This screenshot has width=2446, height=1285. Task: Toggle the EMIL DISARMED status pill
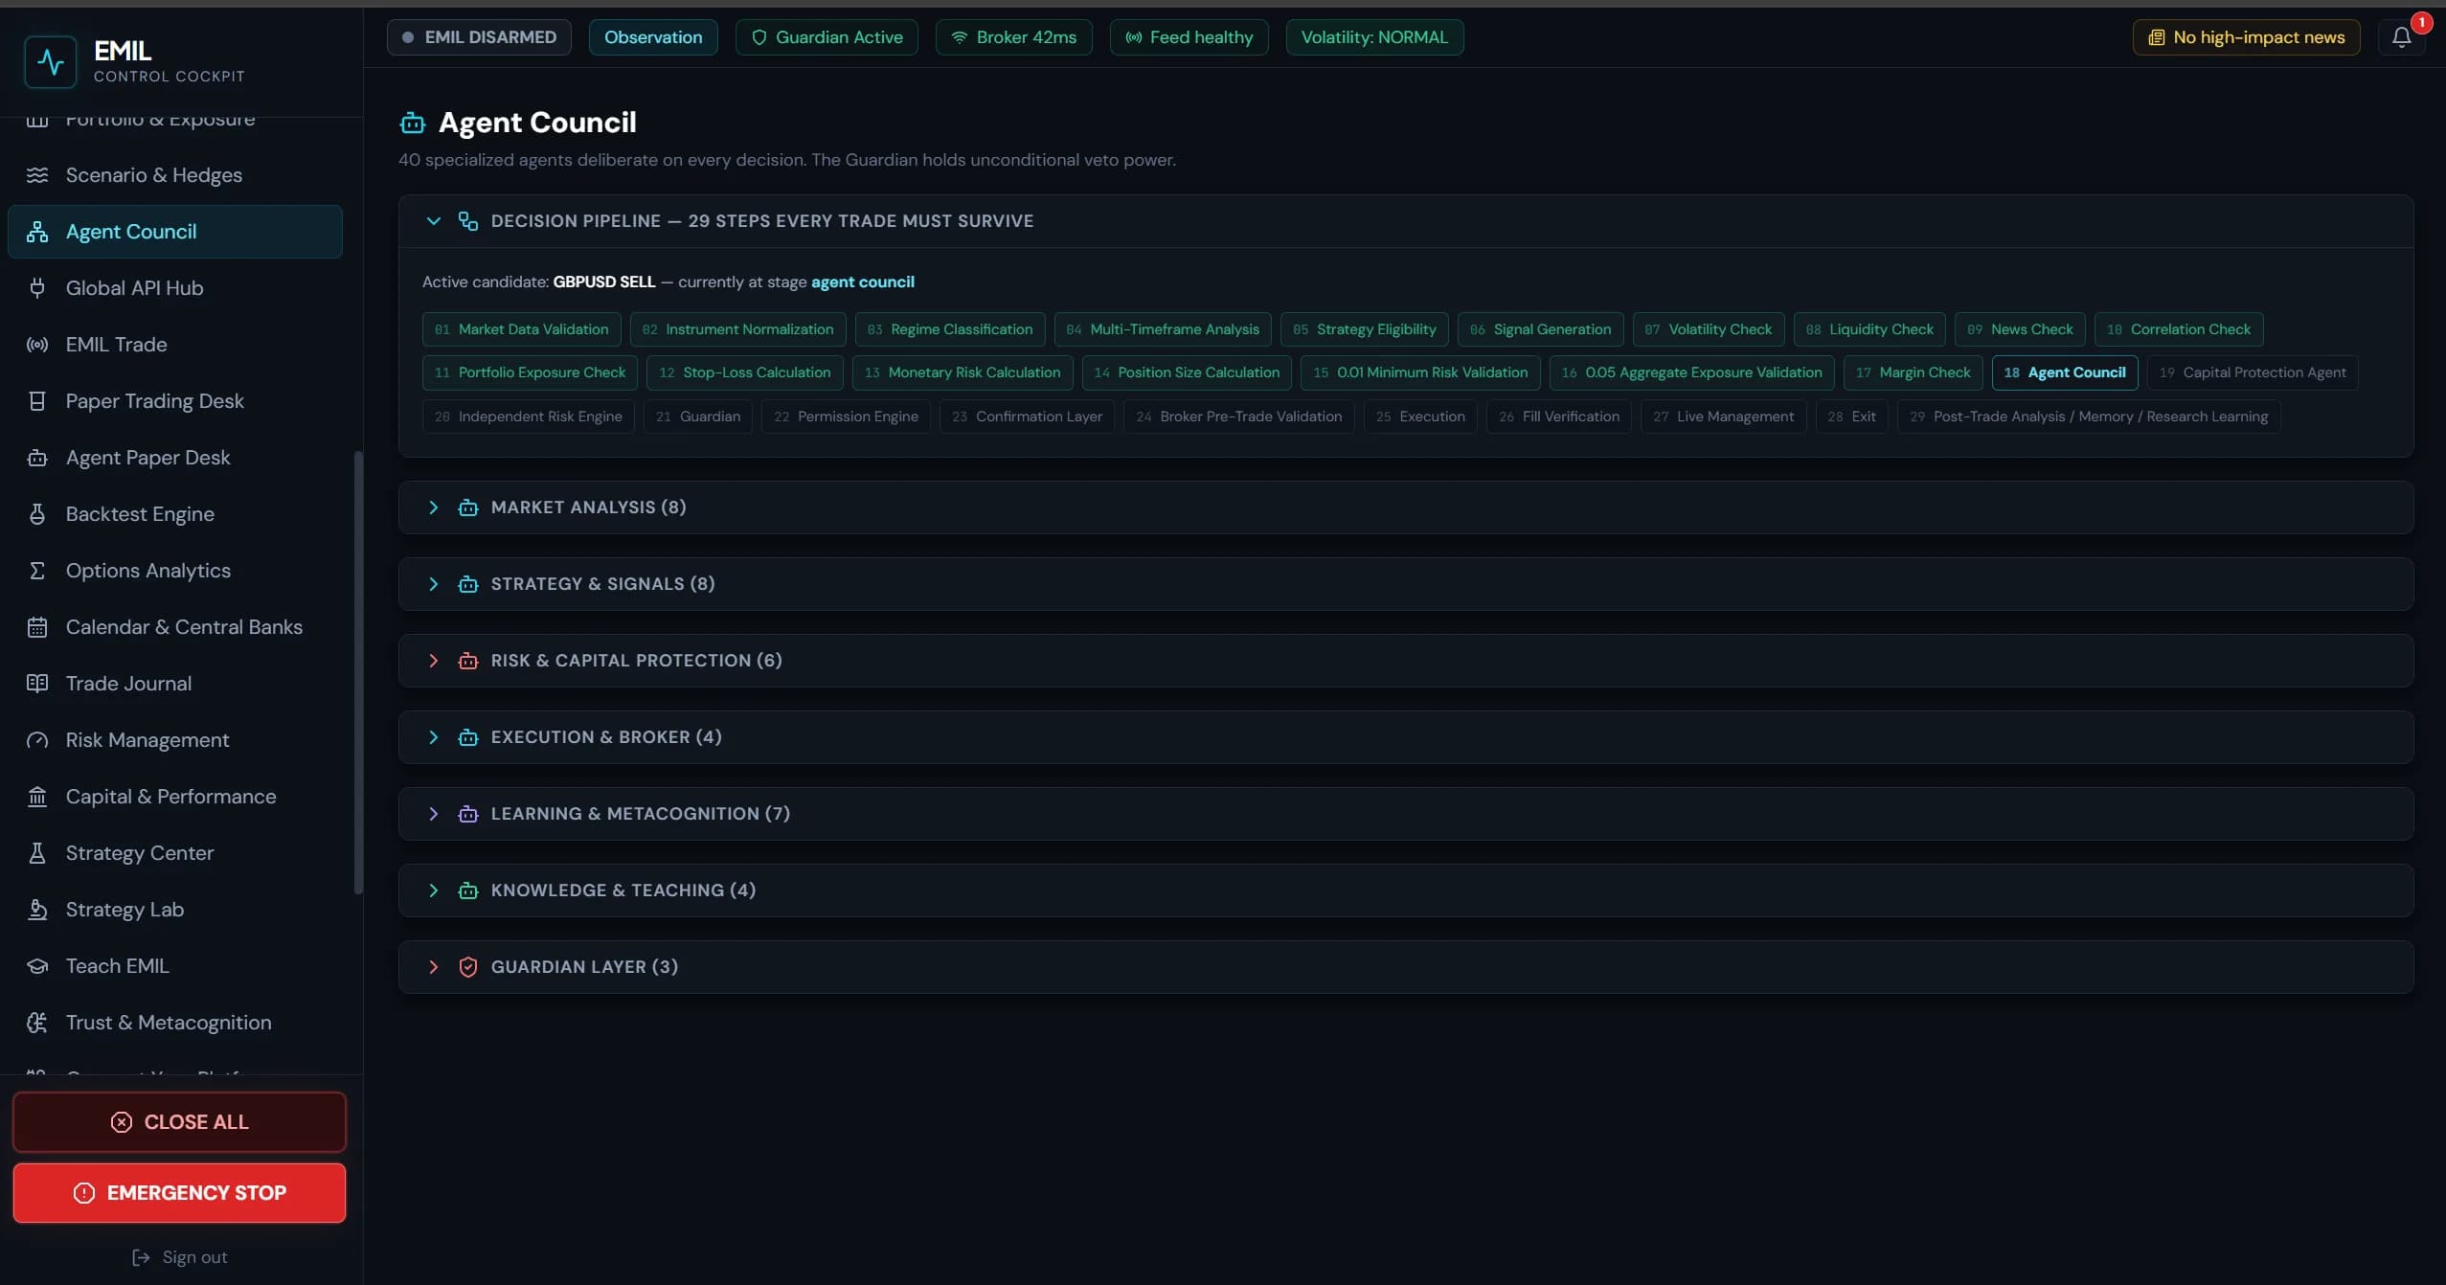tap(479, 37)
